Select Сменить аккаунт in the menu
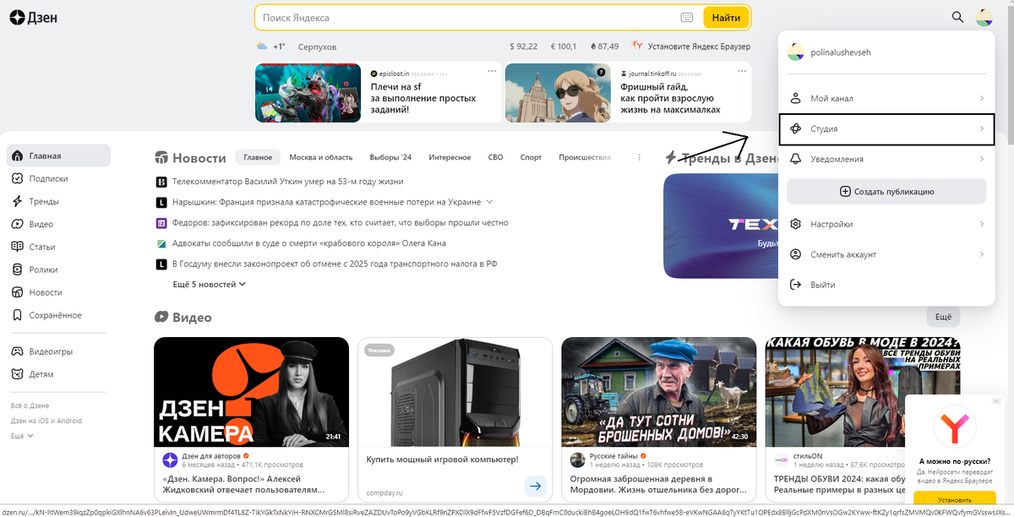Viewport: 1014px width, 517px height. (x=886, y=254)
